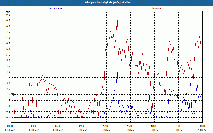
Task: Click the y-axis value '4,0'
Action: coord(8,72)
